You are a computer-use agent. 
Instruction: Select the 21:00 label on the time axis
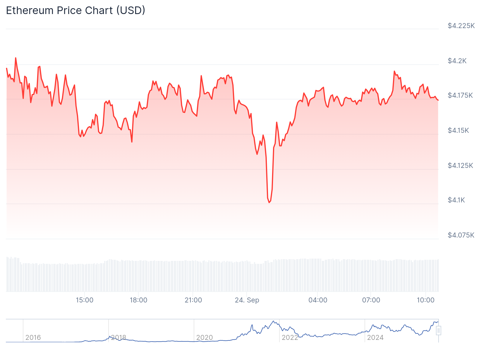point(193,300)
